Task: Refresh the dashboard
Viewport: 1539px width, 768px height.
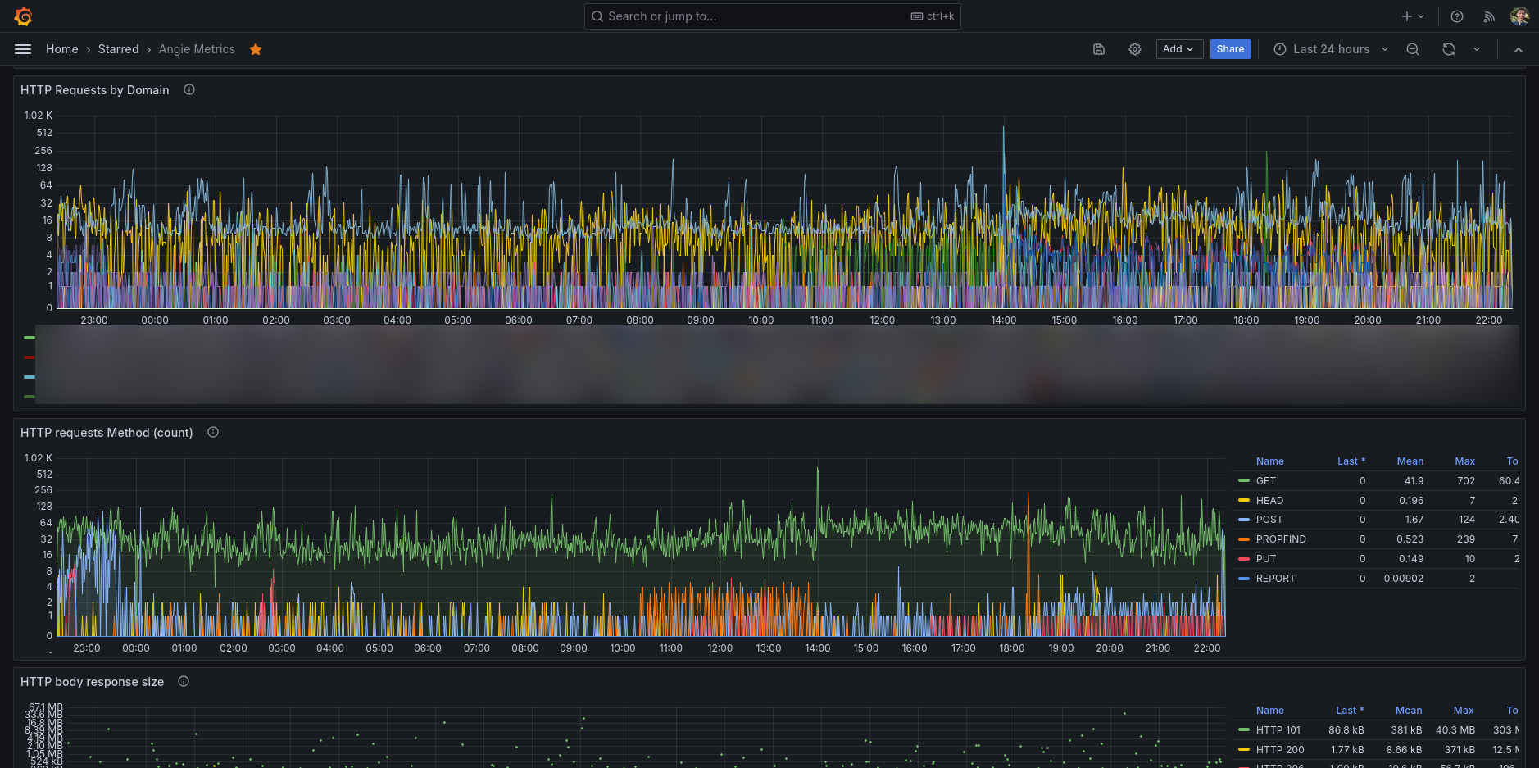Action: (1449, 49)
